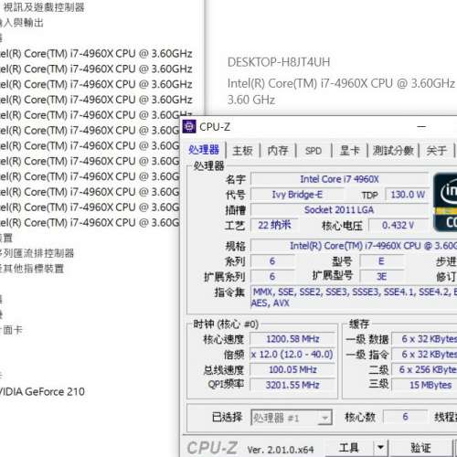Click the CPU-Z app icon in title bar
The image size is (457, 457).
click(x=189, y=126)
